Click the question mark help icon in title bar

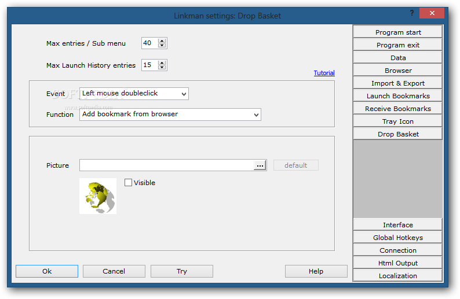[412, 13]
